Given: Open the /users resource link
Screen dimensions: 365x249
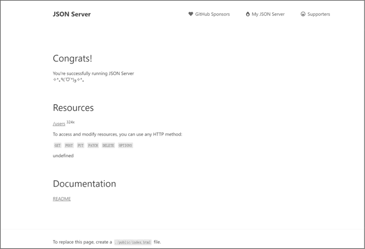Looking at the screenshot, I should pos(59,124).
